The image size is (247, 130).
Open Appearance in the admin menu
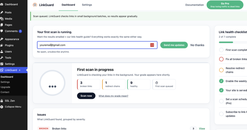click(12, 39)
